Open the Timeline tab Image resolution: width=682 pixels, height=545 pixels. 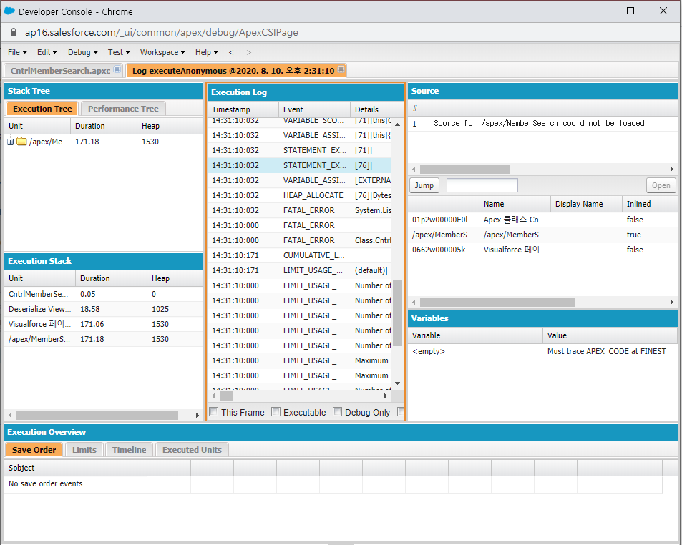click(130, 450)
